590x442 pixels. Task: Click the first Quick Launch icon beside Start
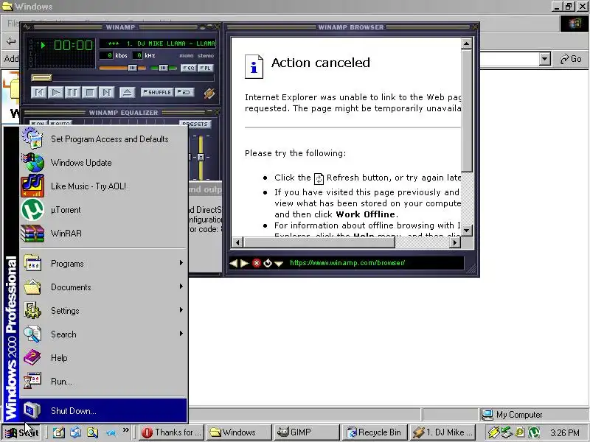click(59, 432)
